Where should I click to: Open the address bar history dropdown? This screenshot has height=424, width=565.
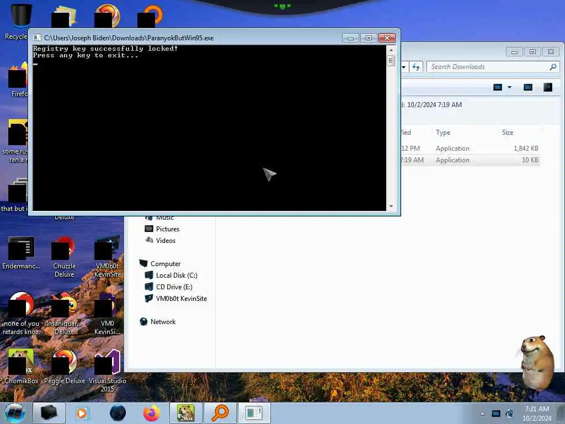pos(404,67)
